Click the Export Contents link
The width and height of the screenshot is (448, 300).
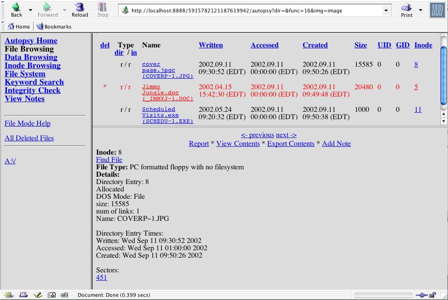[291, 144]
